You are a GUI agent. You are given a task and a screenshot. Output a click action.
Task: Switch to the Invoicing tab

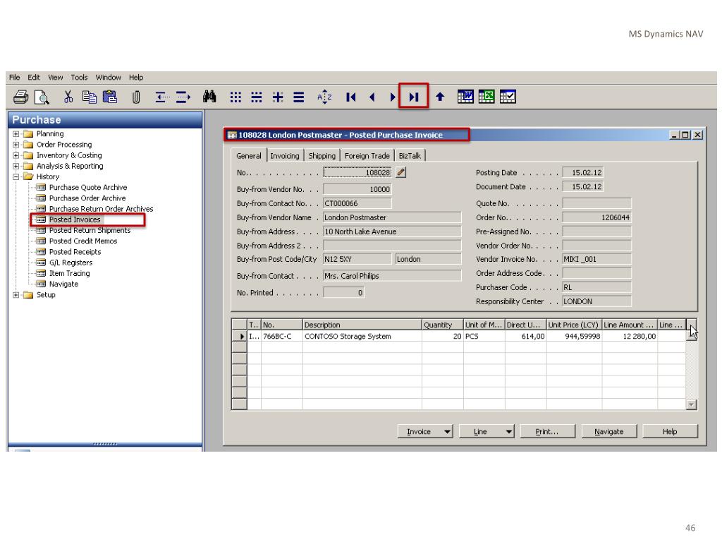click(x=285, y=156)
